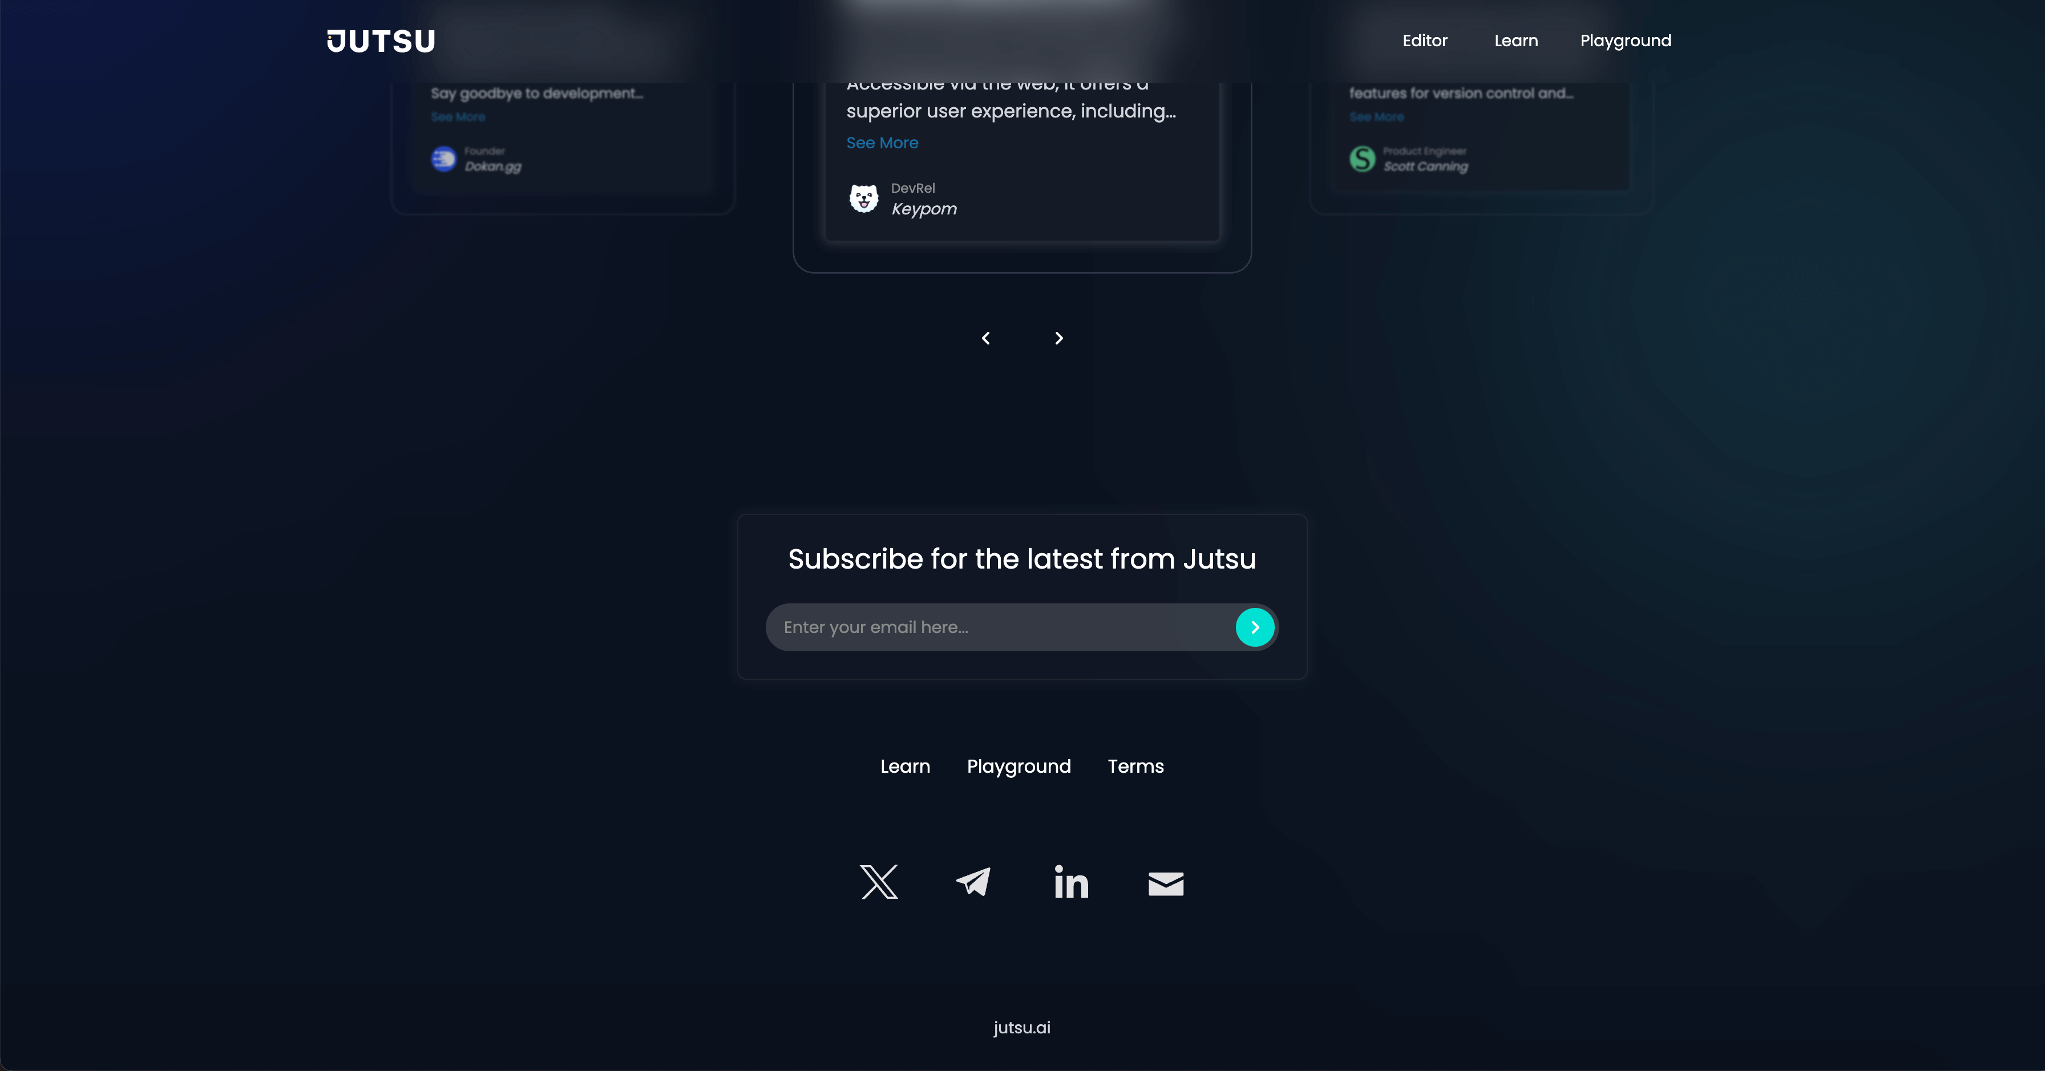
Task: Click the Playground footer tab
Action: (1019, 766)
